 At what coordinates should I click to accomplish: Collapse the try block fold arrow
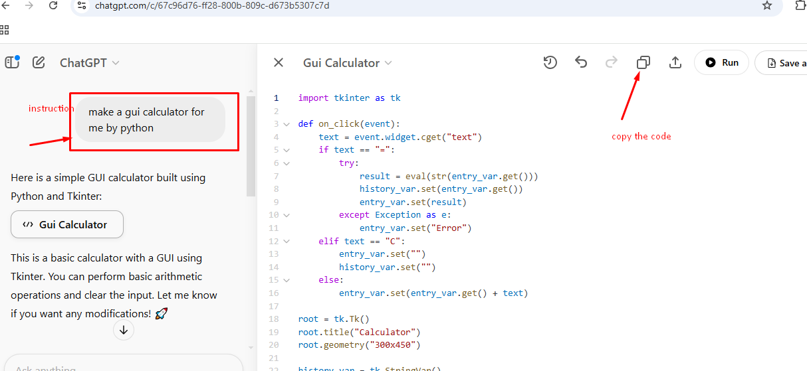click(x=287, y=163)
